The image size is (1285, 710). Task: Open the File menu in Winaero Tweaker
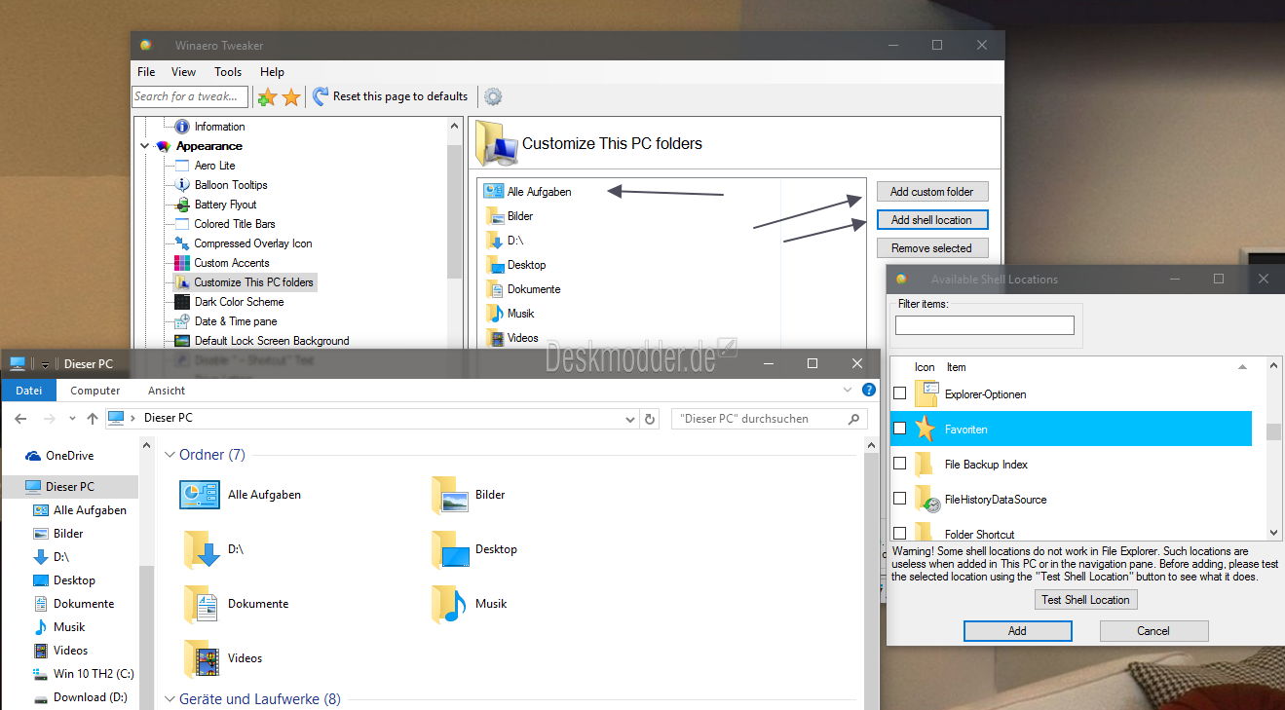coord(146,72)
